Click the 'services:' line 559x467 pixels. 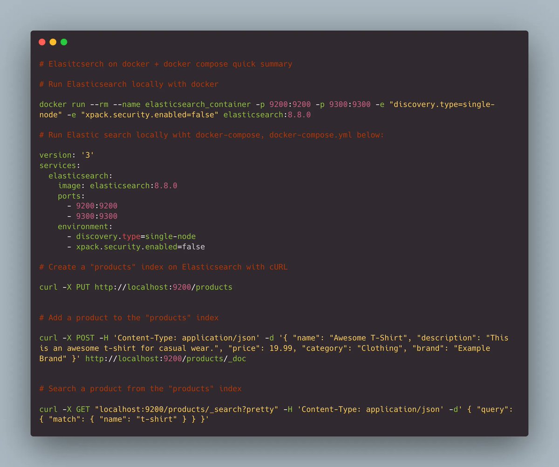[60, 165]
